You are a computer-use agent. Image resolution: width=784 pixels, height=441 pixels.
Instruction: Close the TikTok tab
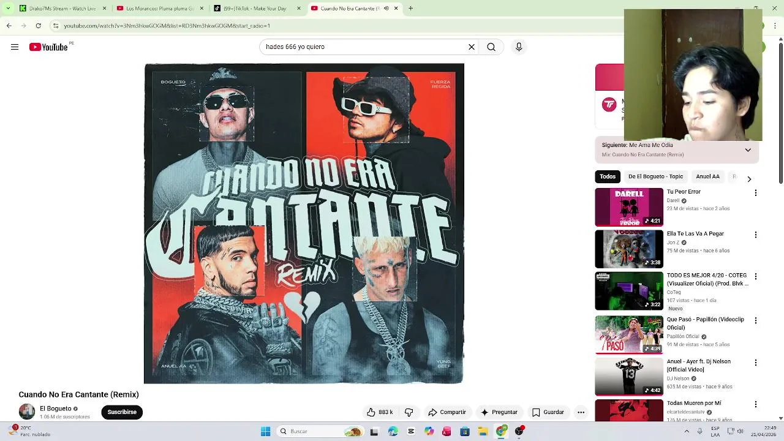[x=298, y=9]
